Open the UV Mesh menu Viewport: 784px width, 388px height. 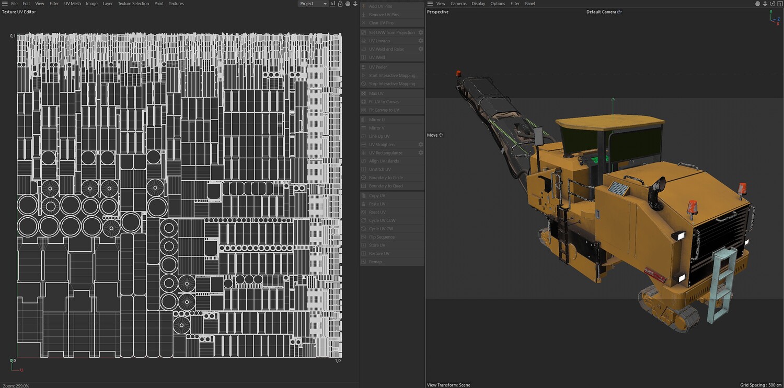(72, 4)
